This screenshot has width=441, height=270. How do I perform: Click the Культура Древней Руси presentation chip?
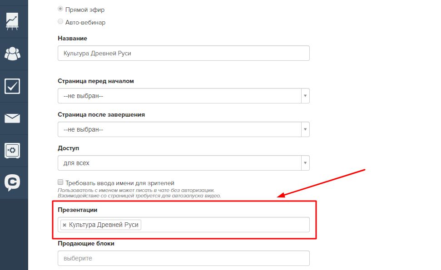101,225
